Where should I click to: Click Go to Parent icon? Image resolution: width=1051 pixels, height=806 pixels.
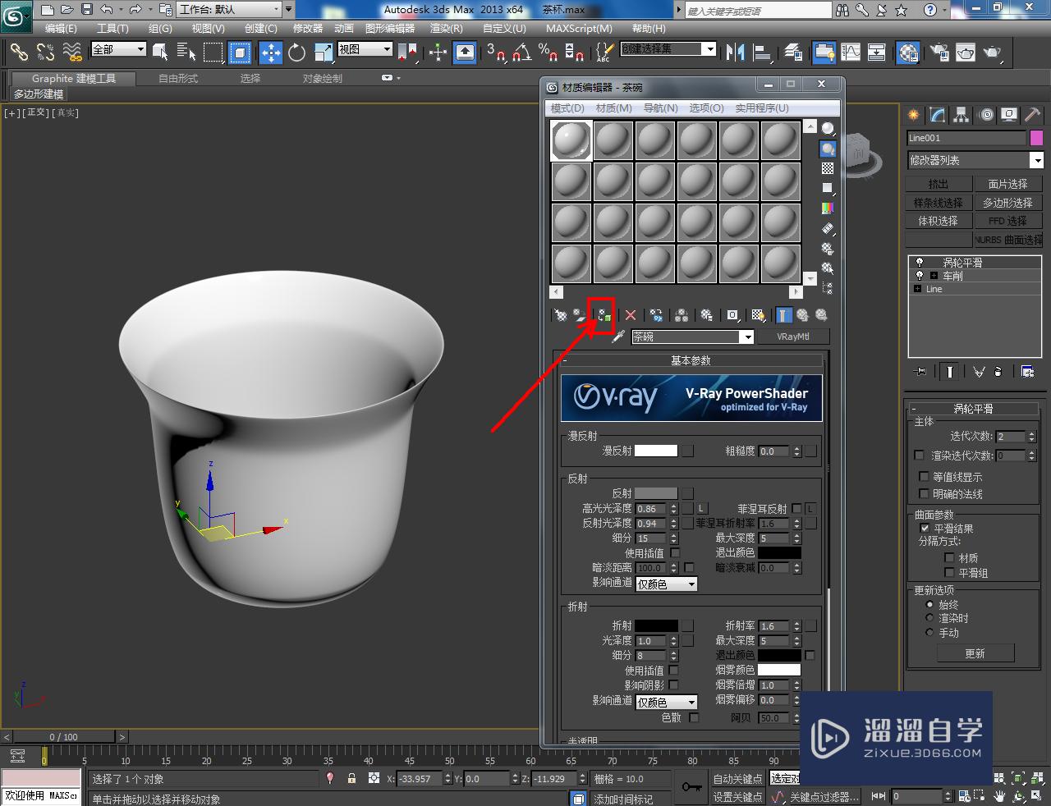click(x=802, y=315)
